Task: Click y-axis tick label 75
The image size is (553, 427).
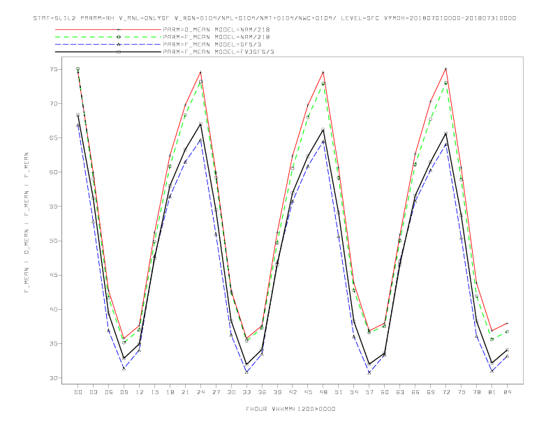Action: click(53, 69)
